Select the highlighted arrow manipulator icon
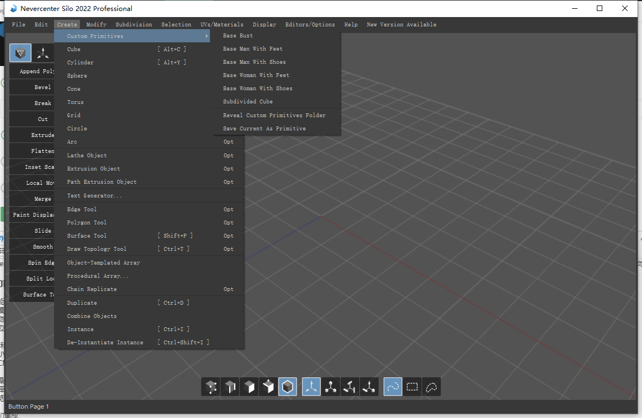 point(311,387)
